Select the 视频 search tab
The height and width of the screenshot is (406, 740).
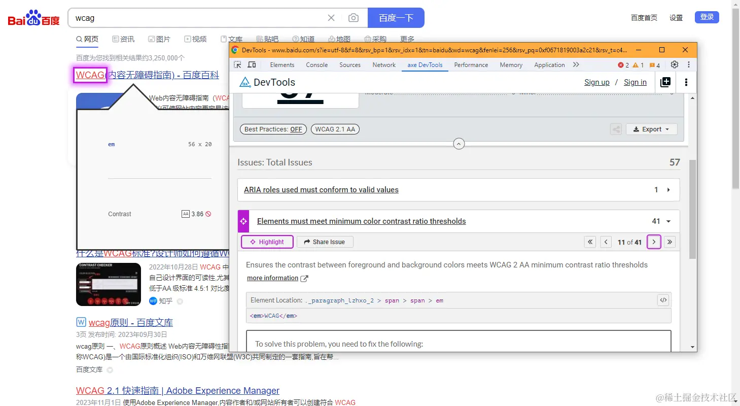pyautogui.click(x=195, y=39)
